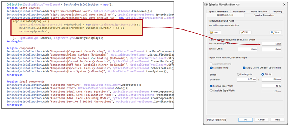
Task: Click the Help button
Action: pos(277,120)
